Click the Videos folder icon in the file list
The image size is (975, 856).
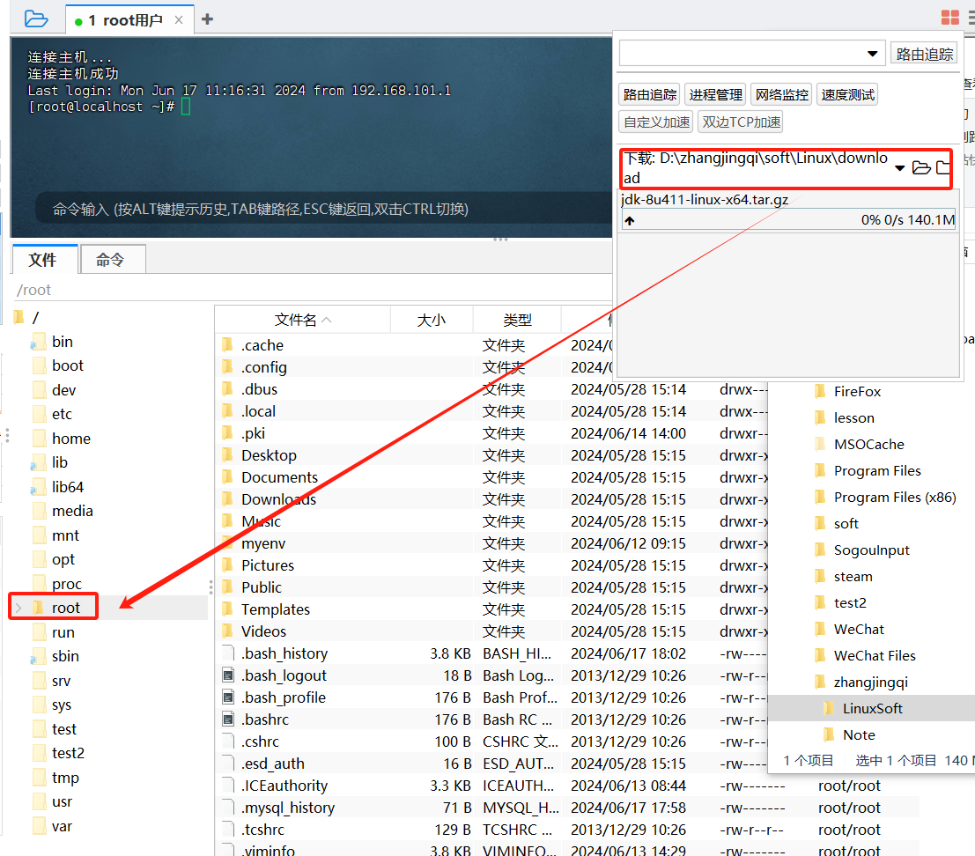[227, 631]
